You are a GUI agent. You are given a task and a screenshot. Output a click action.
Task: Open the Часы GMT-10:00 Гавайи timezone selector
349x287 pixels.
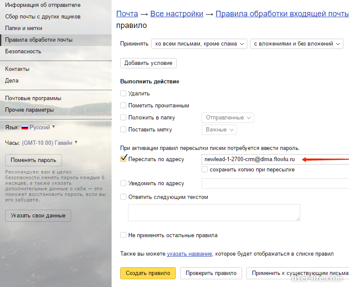coord(50,143)
